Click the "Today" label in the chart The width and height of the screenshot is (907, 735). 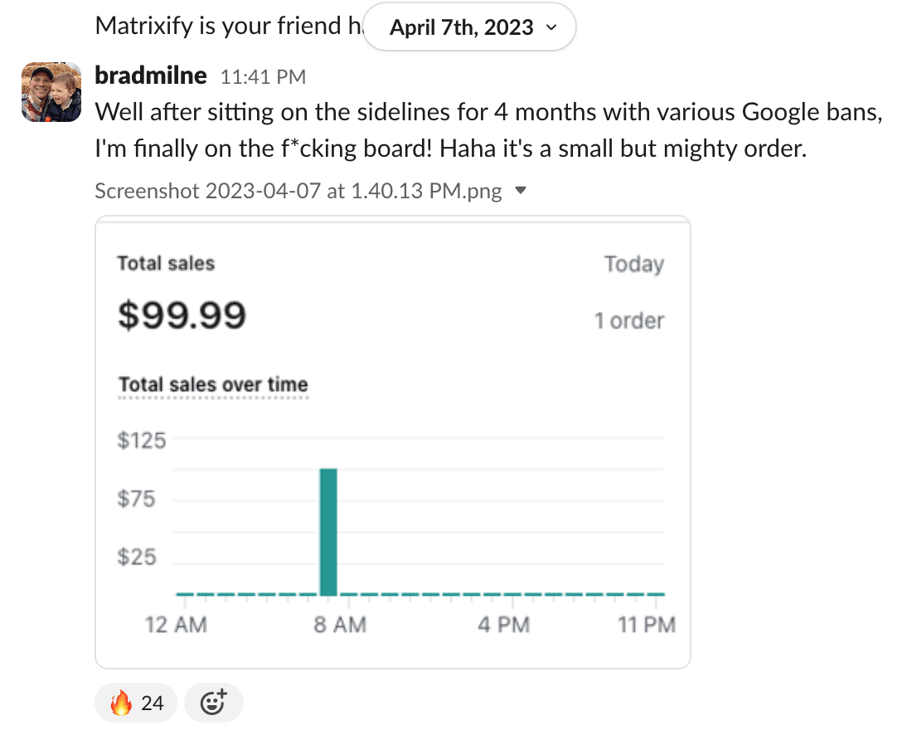coord(634,265)
